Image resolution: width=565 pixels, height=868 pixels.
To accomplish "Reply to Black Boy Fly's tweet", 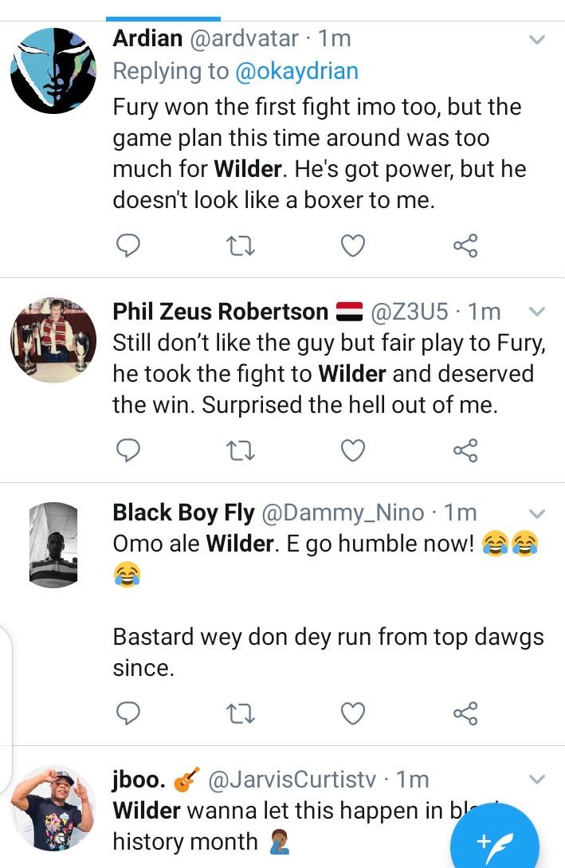I will (128, 713).
